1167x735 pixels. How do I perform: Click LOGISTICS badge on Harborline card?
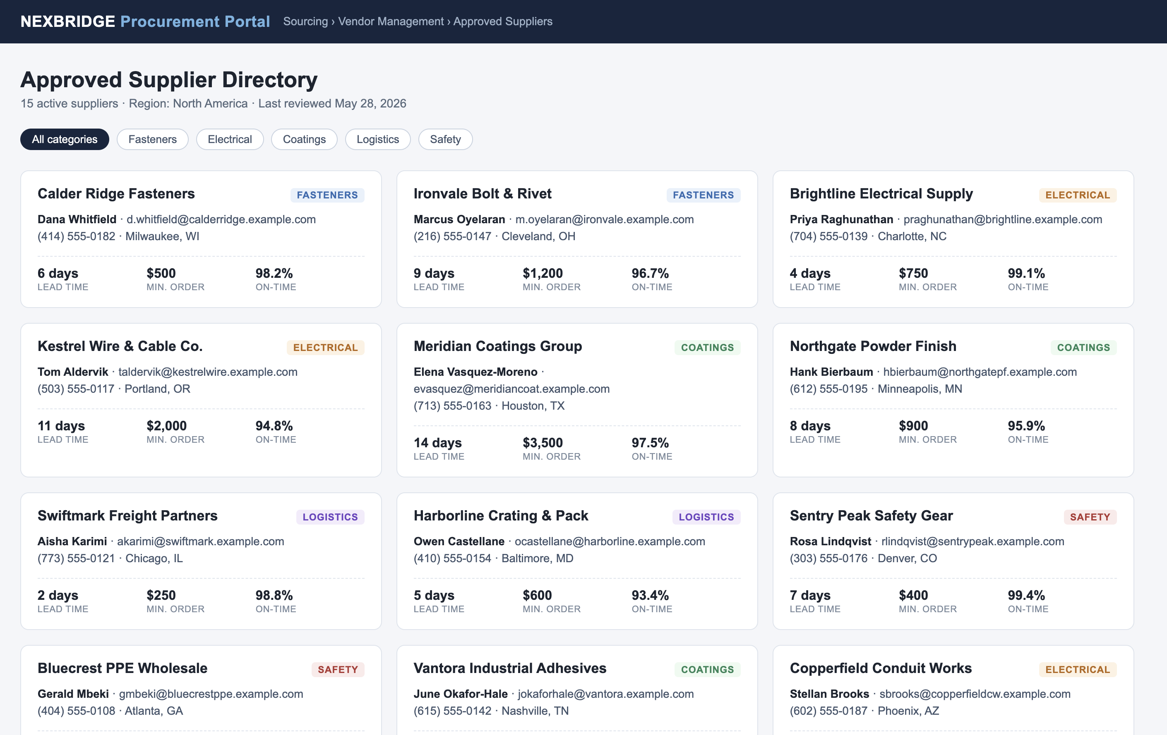point(706,517)
